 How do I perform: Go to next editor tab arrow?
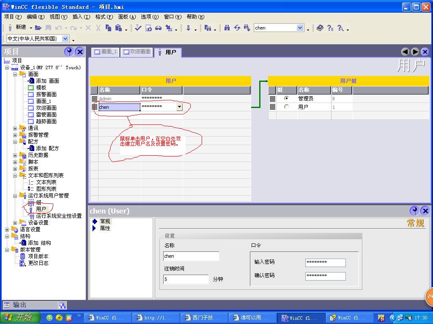[x=415, y=51]
